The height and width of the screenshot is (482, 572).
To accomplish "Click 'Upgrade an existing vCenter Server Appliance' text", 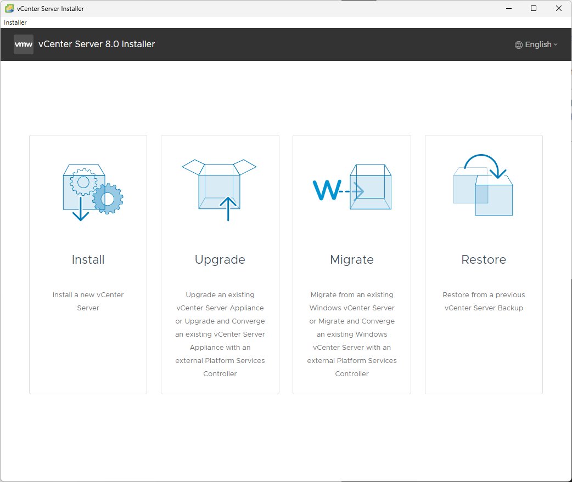I will coord(220,301).
